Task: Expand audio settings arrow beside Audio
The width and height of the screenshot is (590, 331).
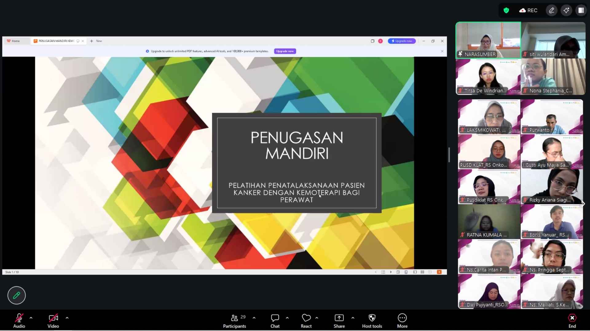Action: [31, 318]
